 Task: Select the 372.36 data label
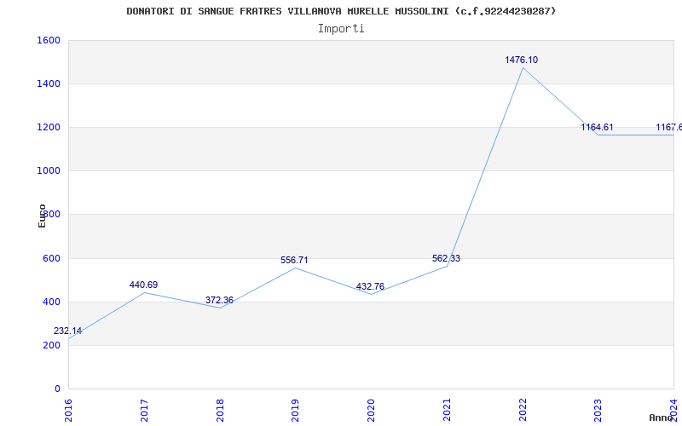(219, 301)
